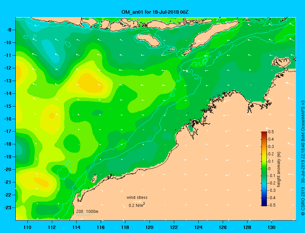Click longitude label 128 on the axis

point(247,227)
